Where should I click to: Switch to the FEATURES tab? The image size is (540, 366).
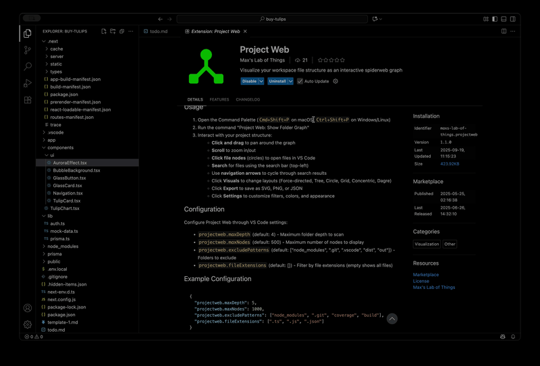(x=219, y=99)
